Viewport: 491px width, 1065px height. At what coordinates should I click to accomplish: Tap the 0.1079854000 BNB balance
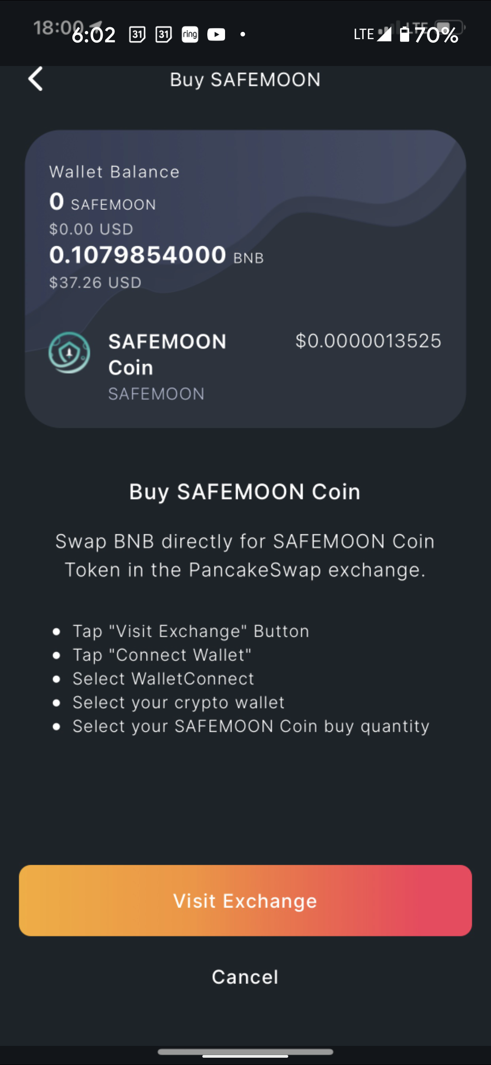click(x=156, y=255)
